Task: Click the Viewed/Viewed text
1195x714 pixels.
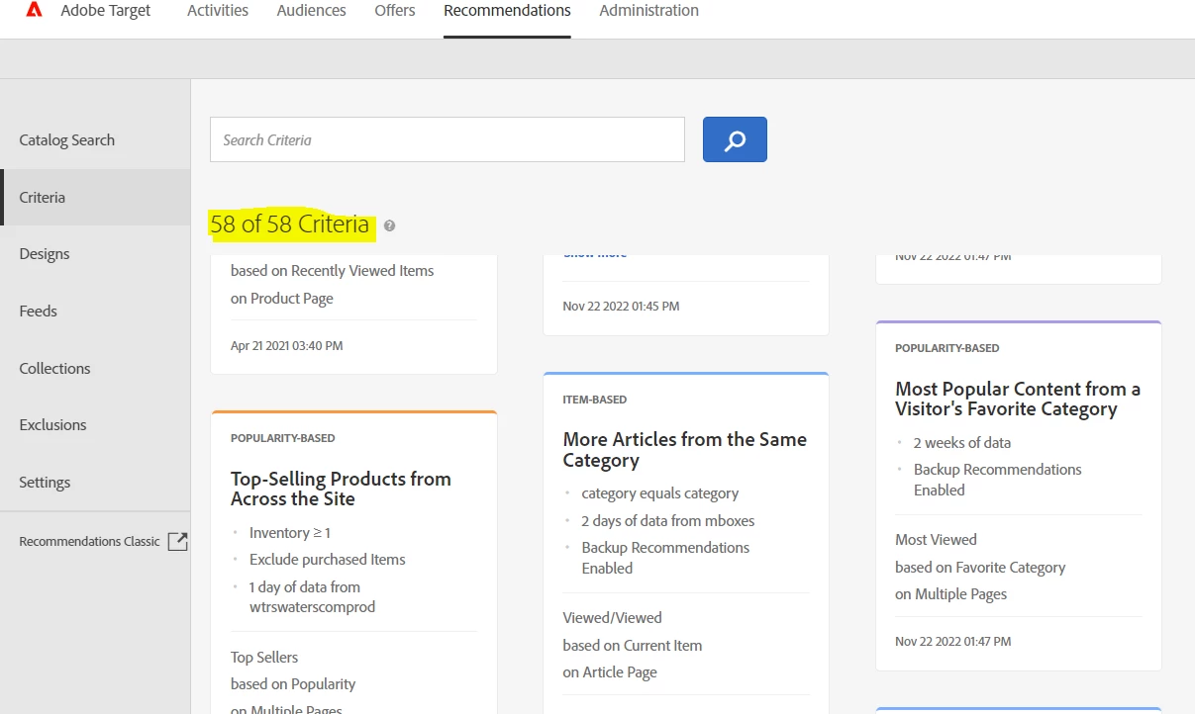Action: point(613,618)
